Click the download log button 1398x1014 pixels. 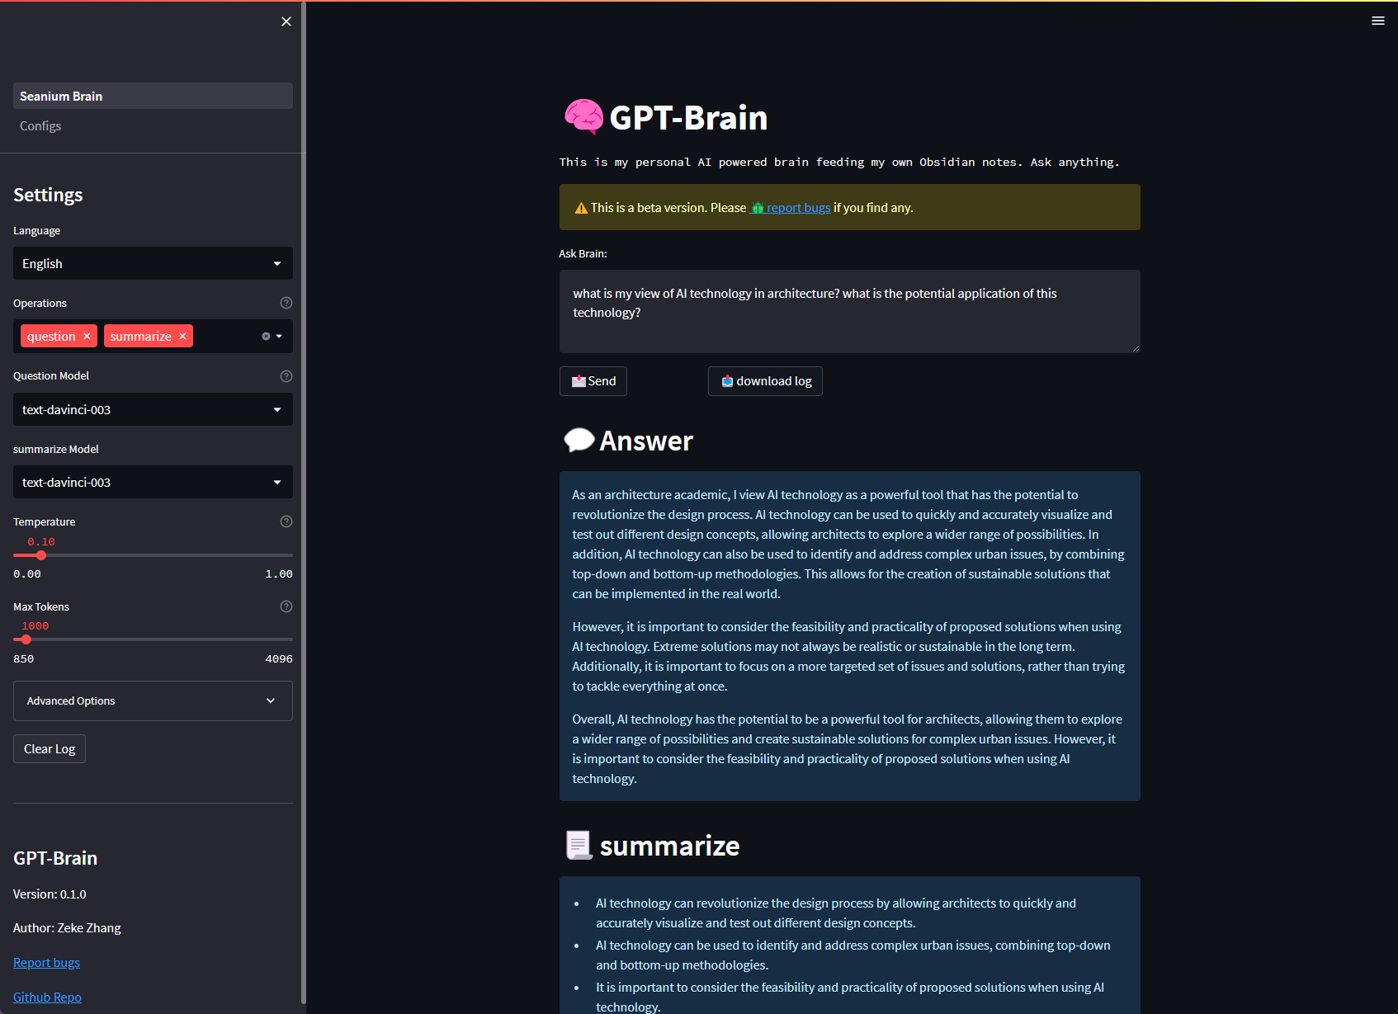(x=765, y=381)
